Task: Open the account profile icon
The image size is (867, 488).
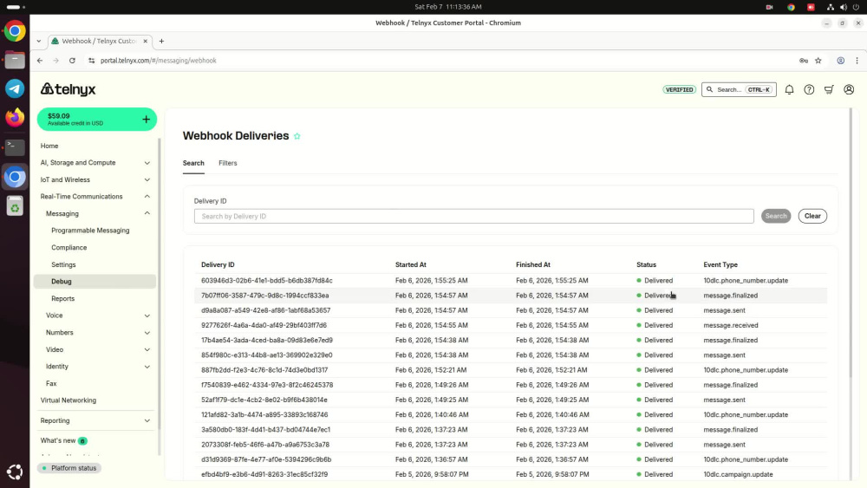Action: (849, 89)
